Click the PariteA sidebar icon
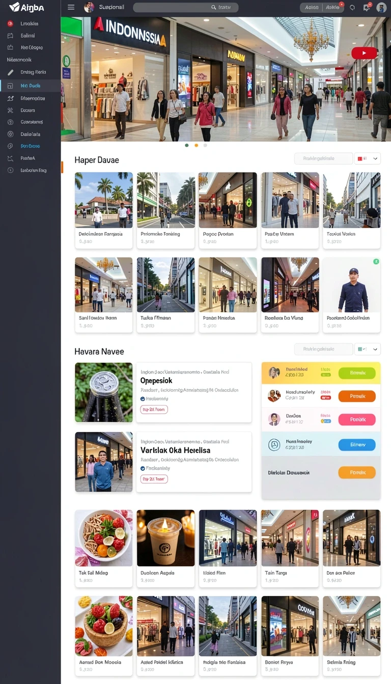Image resolution: width=391 pixels, height=684 pixels. click(10, 158)
